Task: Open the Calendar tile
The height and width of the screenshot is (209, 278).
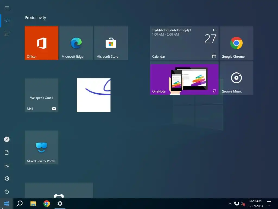Action: pos(184,43)
